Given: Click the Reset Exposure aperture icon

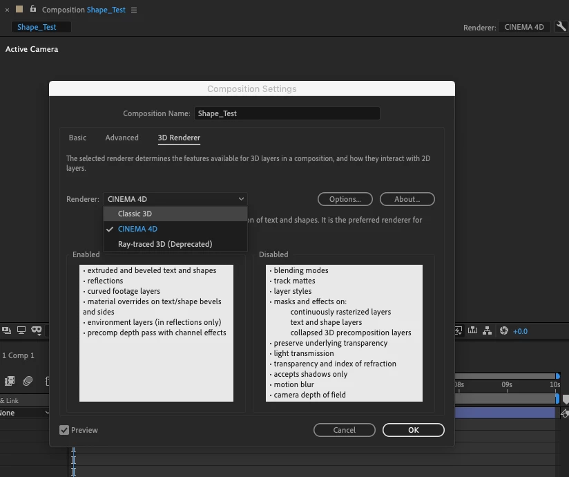Looking at the screenshot, I should (503, 330).
